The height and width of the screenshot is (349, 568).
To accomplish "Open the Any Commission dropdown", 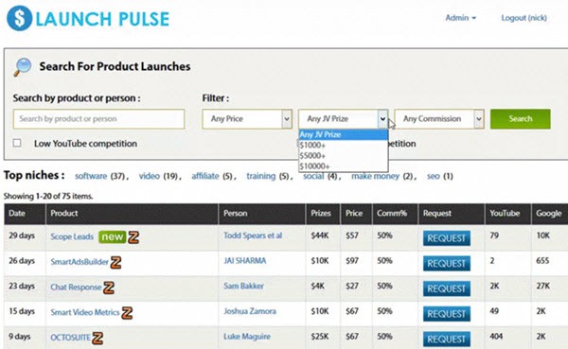I will tap(439, 119).
